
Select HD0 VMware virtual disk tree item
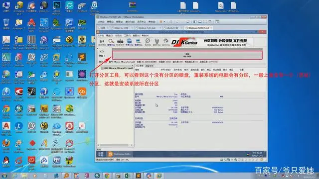tap(117, 68)
